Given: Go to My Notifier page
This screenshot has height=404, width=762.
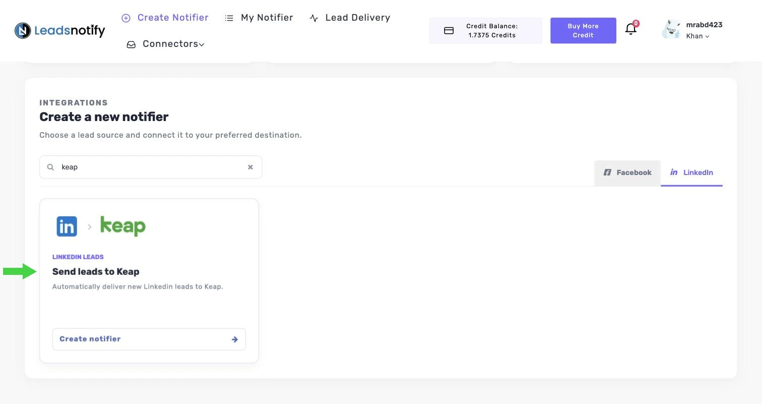Looking at the screenshot, I should click(x=259, y=18).
